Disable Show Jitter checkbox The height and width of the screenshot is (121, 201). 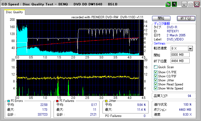click(156, 80)
